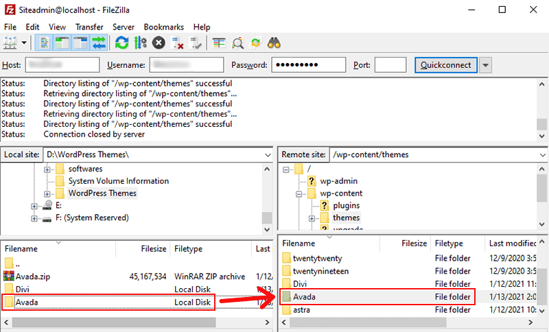
Task: Expand the E: drive node
Action: 34,206
